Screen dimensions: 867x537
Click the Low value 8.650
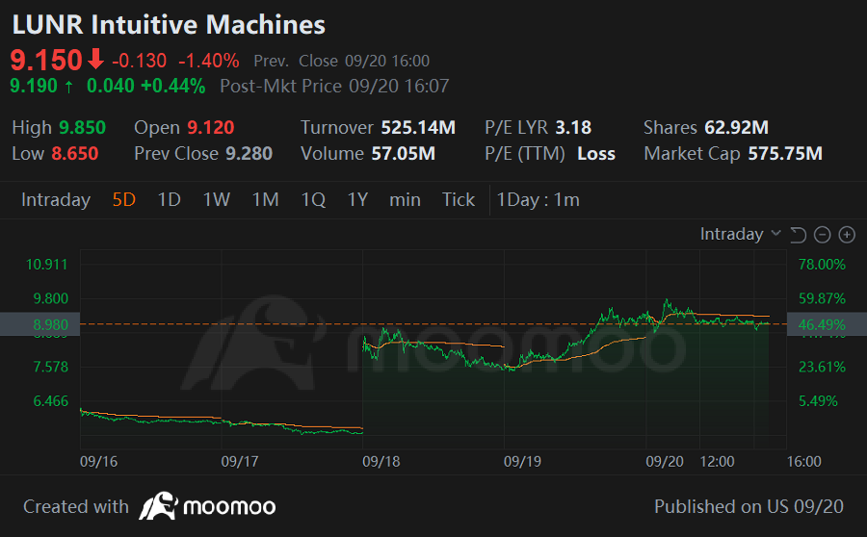(x=74, y=154)
